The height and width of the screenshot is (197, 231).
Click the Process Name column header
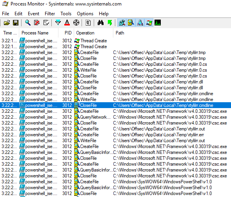point(38,33)
